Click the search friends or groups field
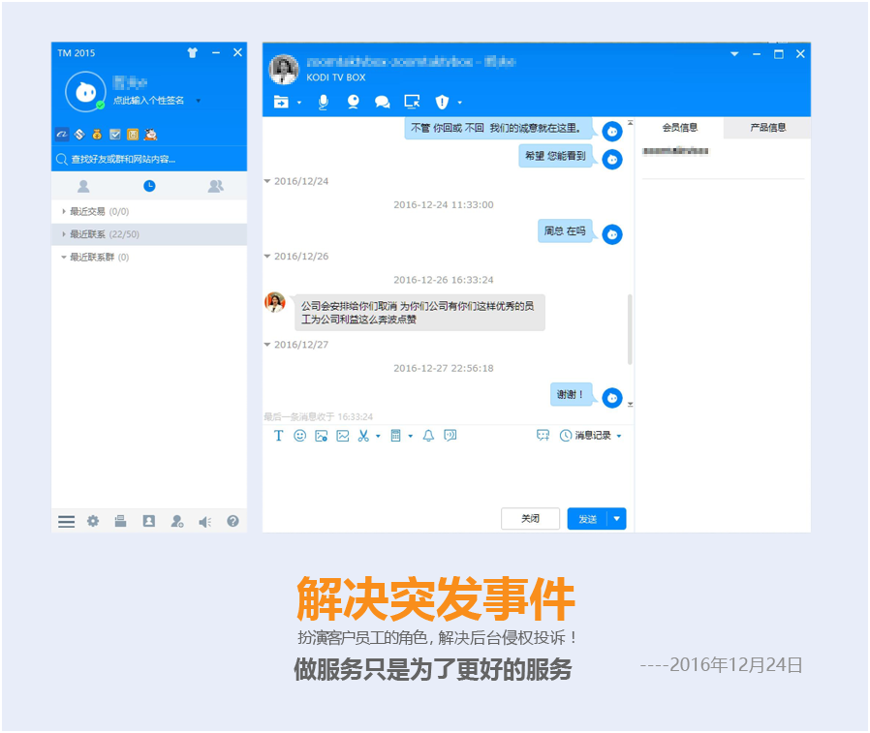 (148, 159)
